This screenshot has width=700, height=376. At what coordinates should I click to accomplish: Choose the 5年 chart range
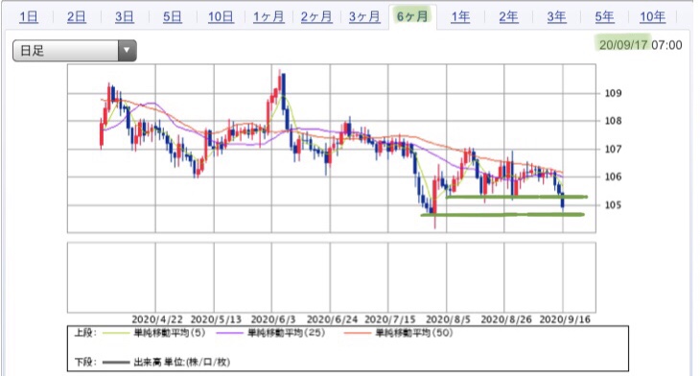click(x=604, y=17)
